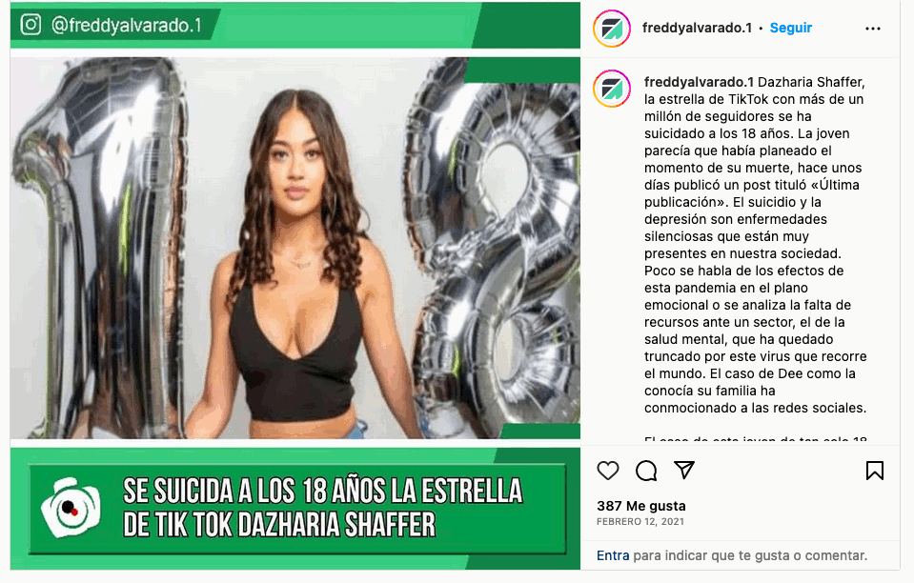View the 387 Me gusta likes list

tap(641, 506)
